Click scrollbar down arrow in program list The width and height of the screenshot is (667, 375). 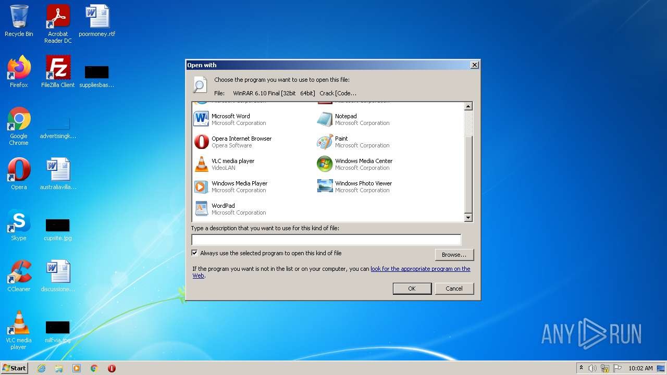(468, 218)
